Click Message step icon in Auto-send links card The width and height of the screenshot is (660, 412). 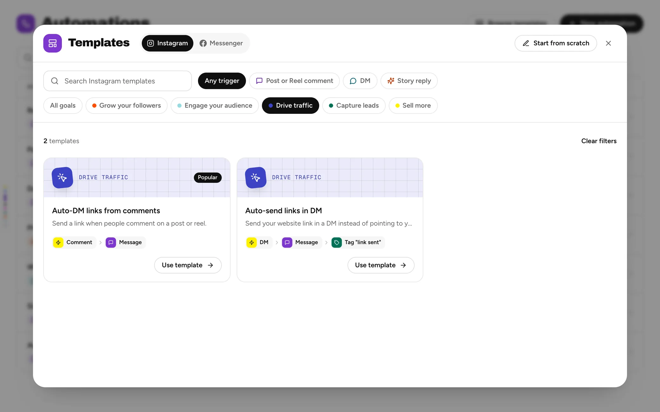coord(287,242)
